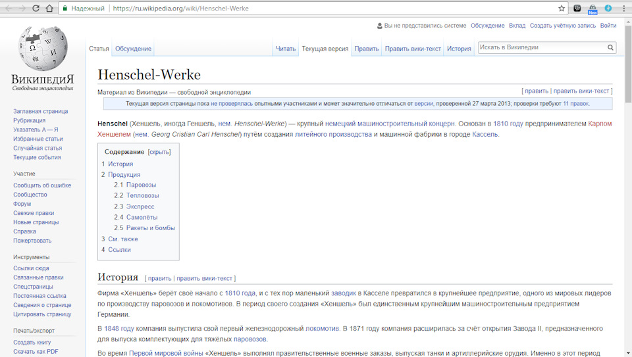Open the Обсуждение article tab
Image resolution: width=632 pixels, height=357 pixels.
click(133, 49)
